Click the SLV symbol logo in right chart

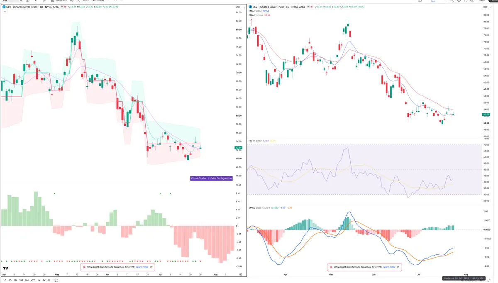250,7
